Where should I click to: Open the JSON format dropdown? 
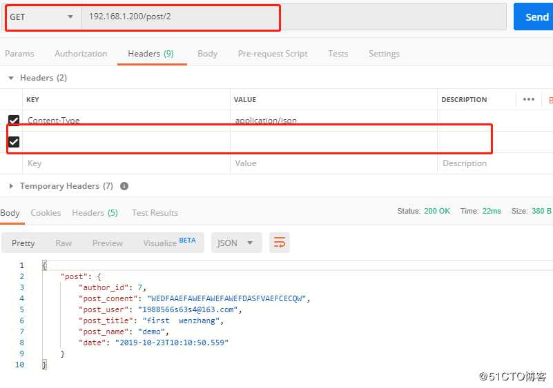(x=236, y=243)
